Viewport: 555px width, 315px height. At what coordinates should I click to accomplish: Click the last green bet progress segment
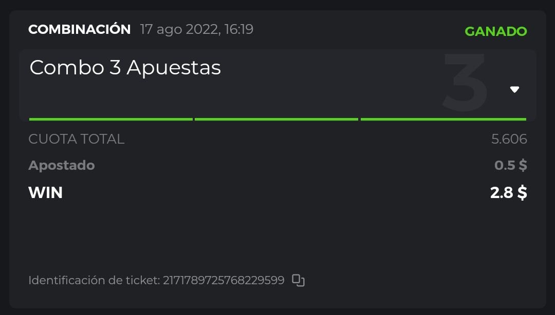click(x=443, y=119)
